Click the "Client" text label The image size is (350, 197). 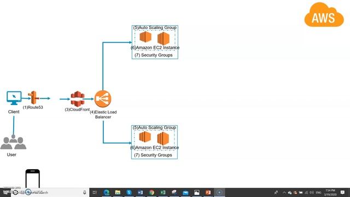click(14, 112)
